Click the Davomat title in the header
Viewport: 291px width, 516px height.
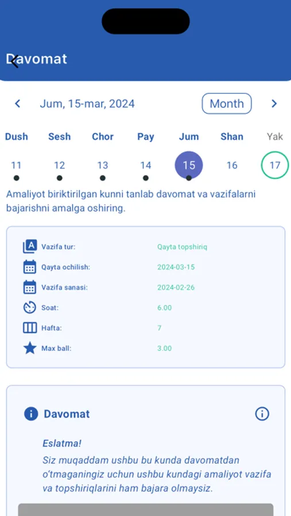(x=37, y=59)
